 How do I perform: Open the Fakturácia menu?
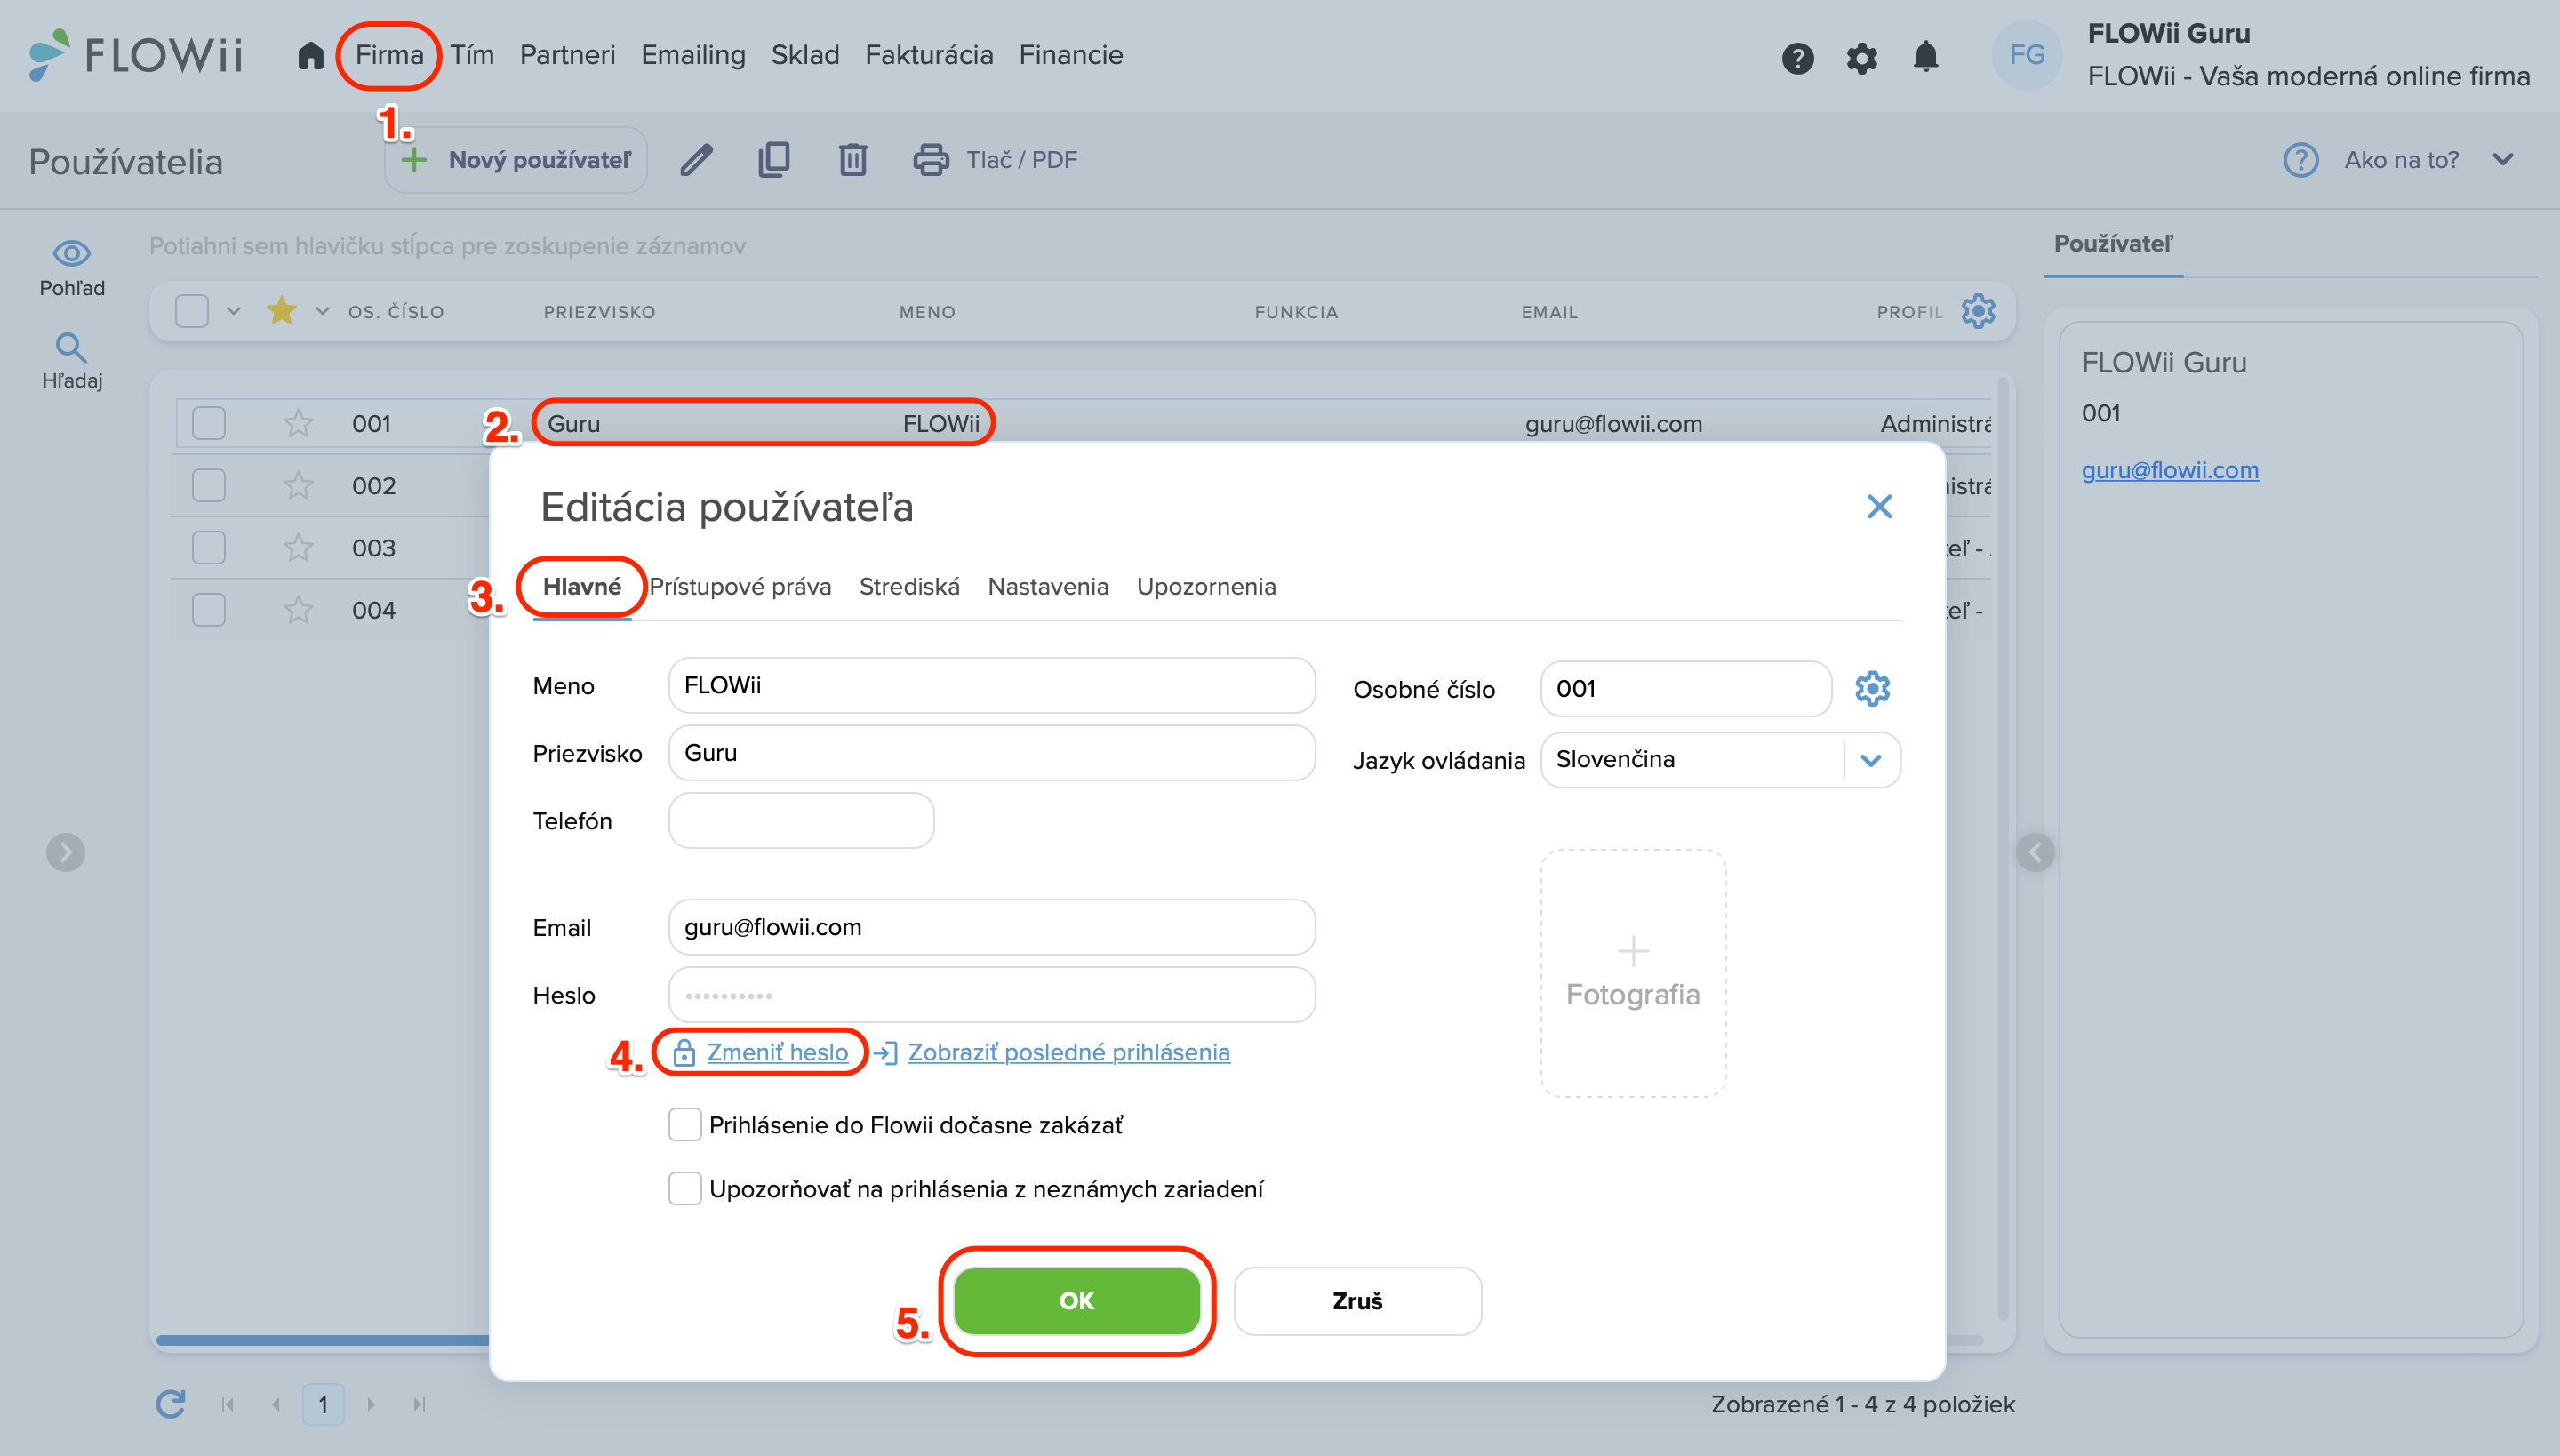pos(929,55)
